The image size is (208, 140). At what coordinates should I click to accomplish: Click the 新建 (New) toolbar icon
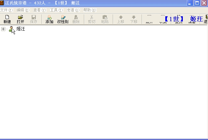pyautogui.click(x=7, y=19)
